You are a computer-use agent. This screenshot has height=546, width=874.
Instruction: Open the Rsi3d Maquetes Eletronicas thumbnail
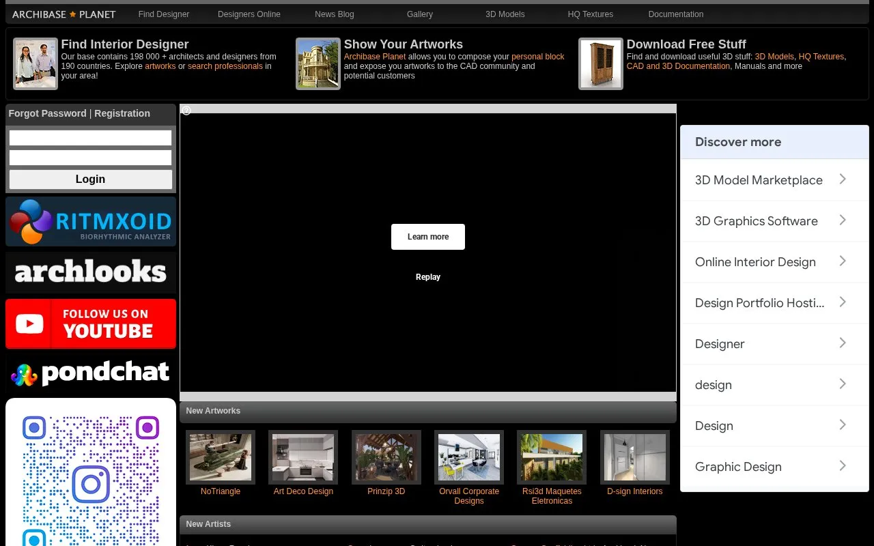pos(552,457)
